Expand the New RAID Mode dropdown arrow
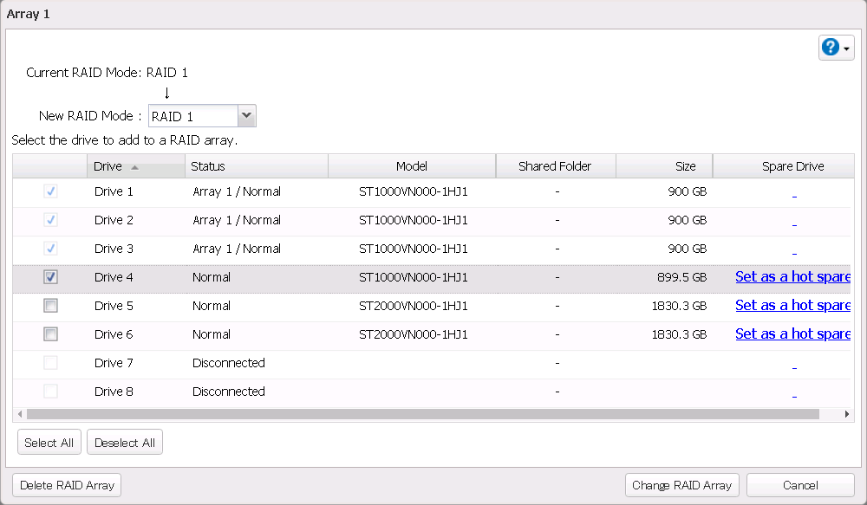Viewport: 867px width, 505px height. pos(246,115)
